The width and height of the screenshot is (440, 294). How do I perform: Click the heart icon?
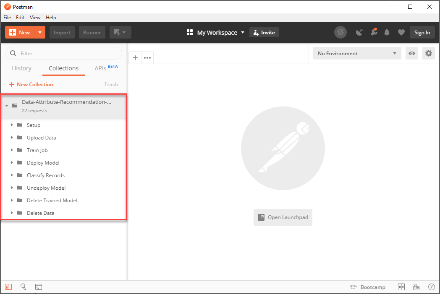[x=401, y=33]
